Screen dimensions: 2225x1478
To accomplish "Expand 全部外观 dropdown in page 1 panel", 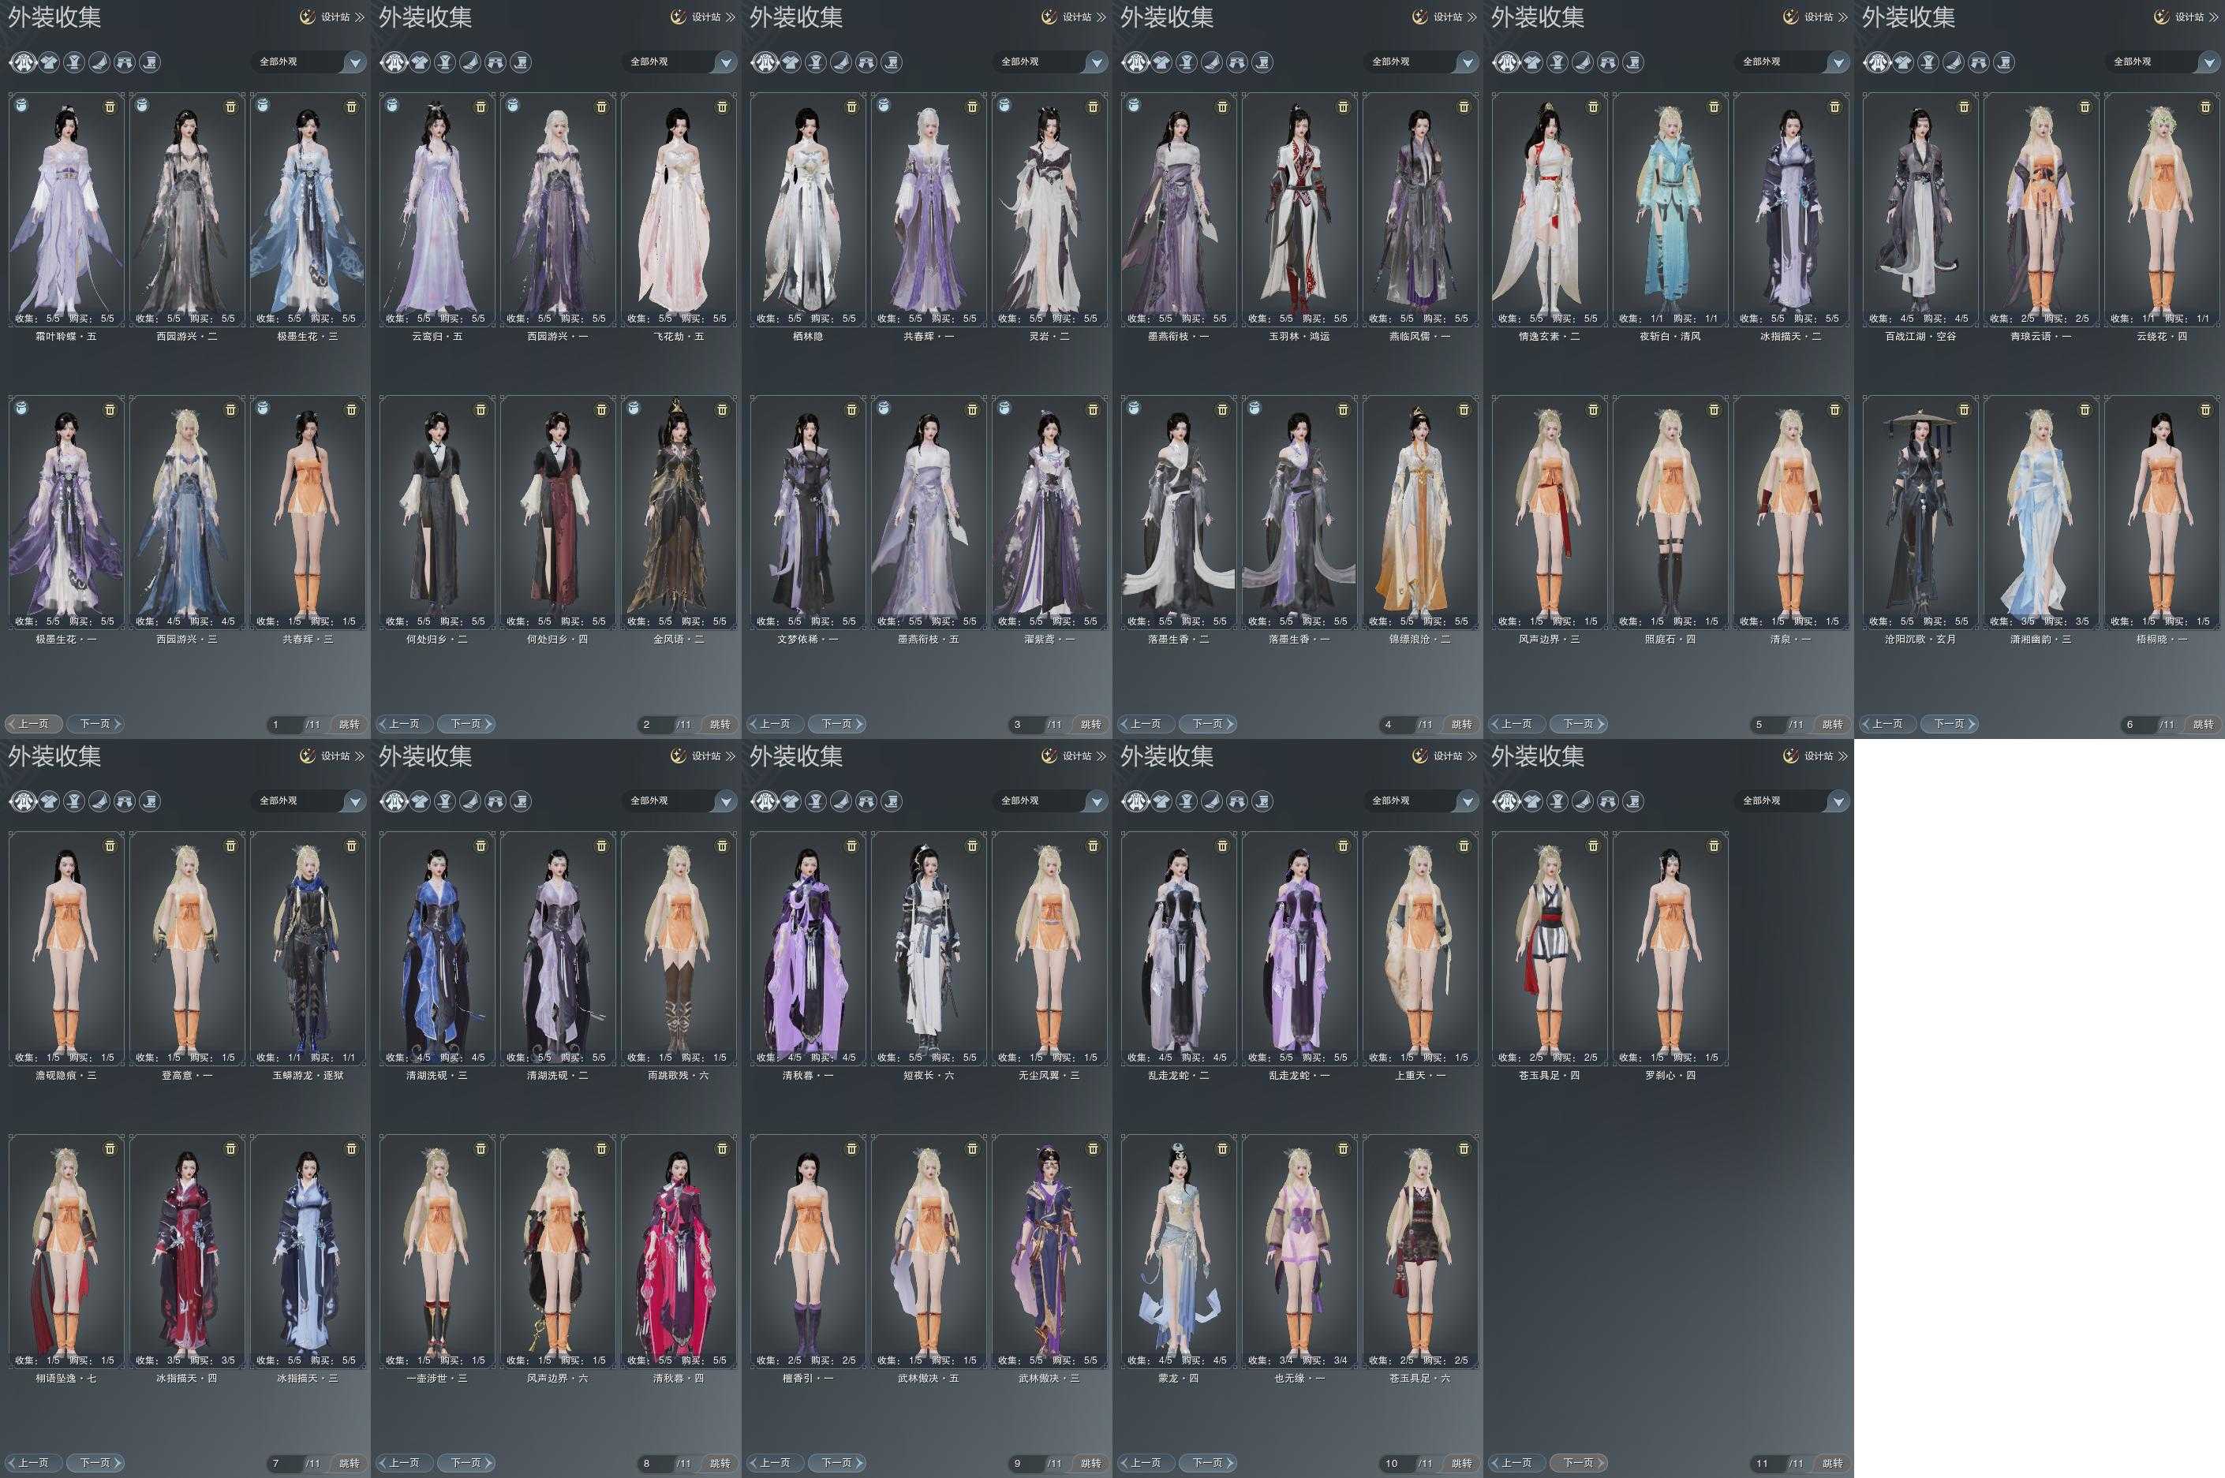I will click(354, 63).
